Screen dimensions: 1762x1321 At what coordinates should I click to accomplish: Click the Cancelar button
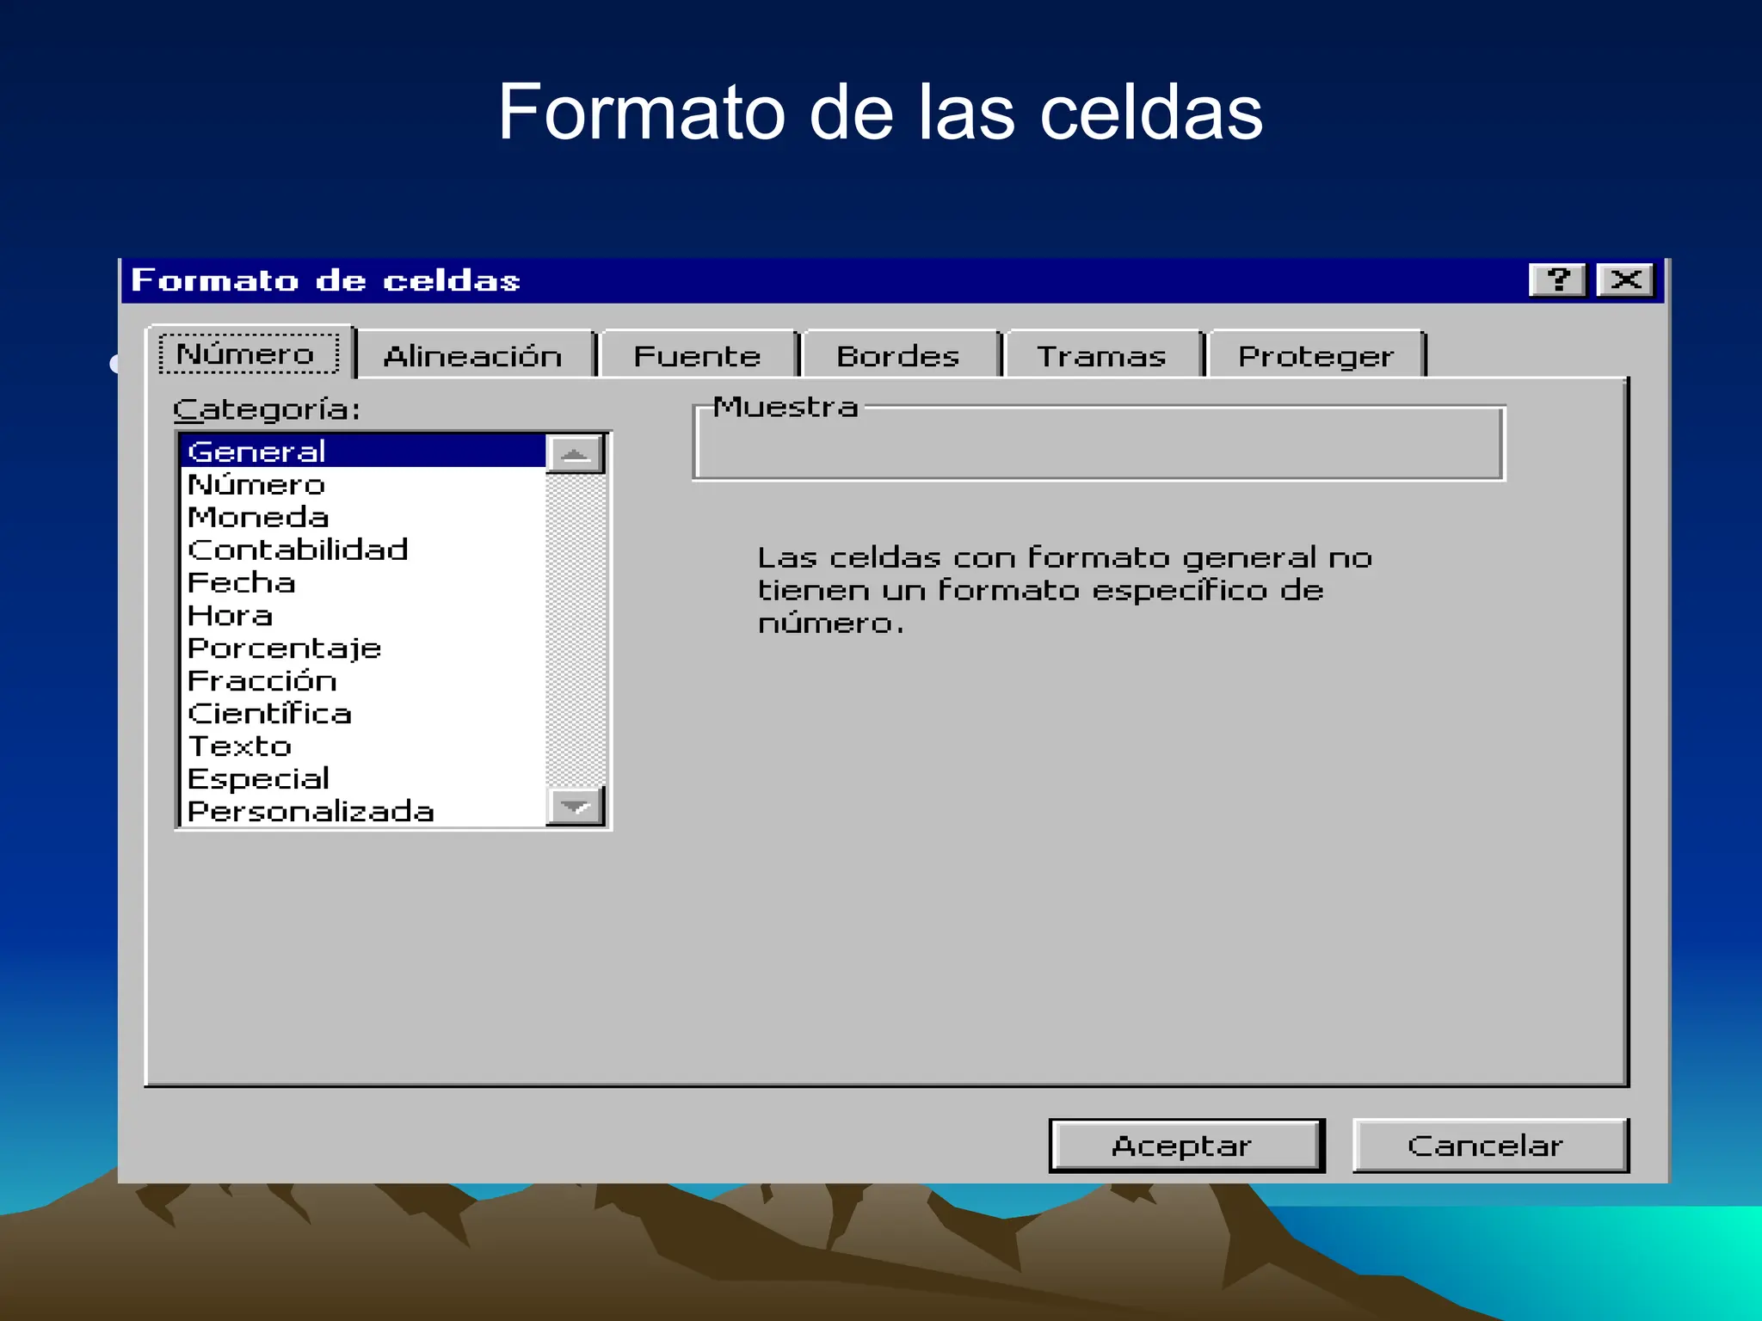(x=1490, y=1146)
